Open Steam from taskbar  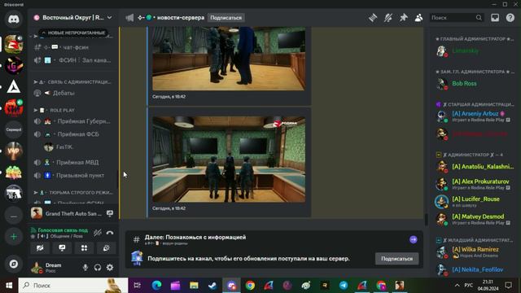(212, 286)
